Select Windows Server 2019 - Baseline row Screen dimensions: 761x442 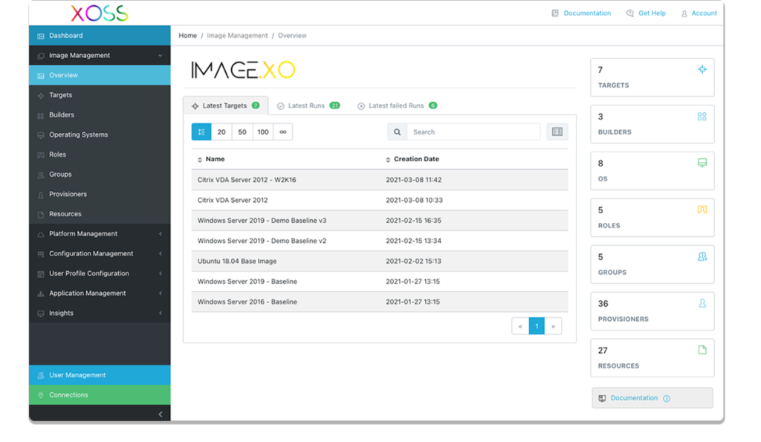point(380,282)
